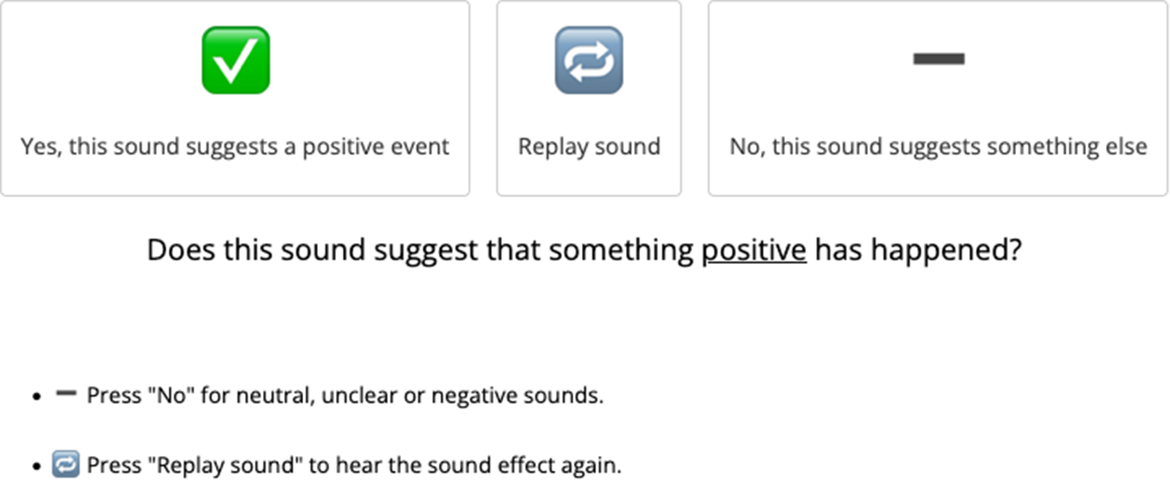
Task: Click the word "Yes," in the first card
Action: 41,146
